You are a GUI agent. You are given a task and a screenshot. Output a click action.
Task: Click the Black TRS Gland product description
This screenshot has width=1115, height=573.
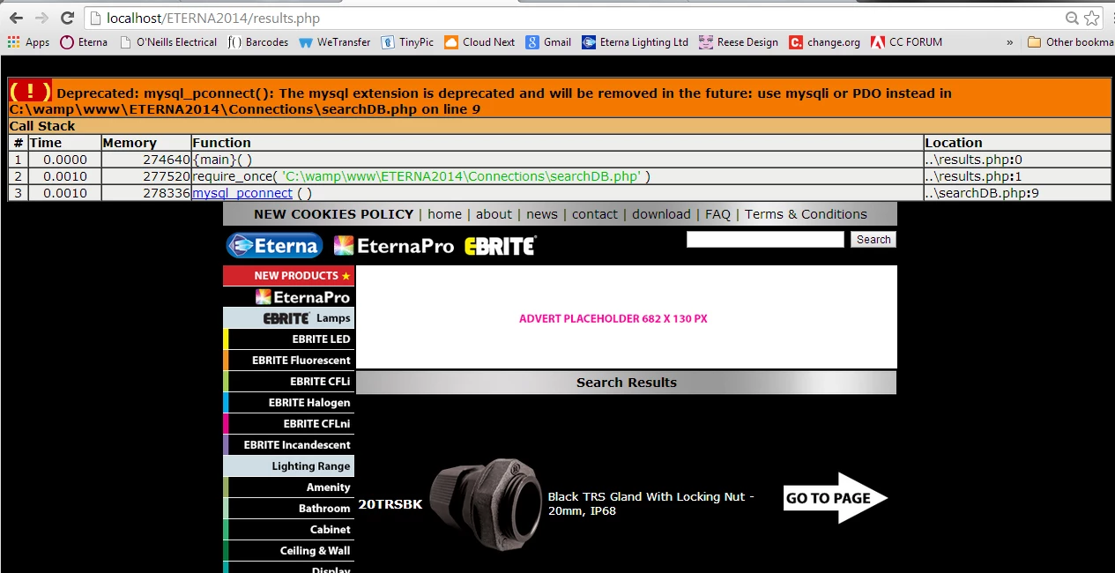[651, 503]
